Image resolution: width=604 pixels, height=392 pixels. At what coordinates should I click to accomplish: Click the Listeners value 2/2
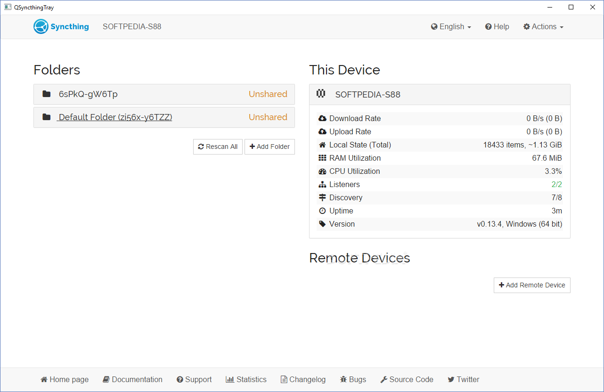pyautogui.click(x=557, y=184)
